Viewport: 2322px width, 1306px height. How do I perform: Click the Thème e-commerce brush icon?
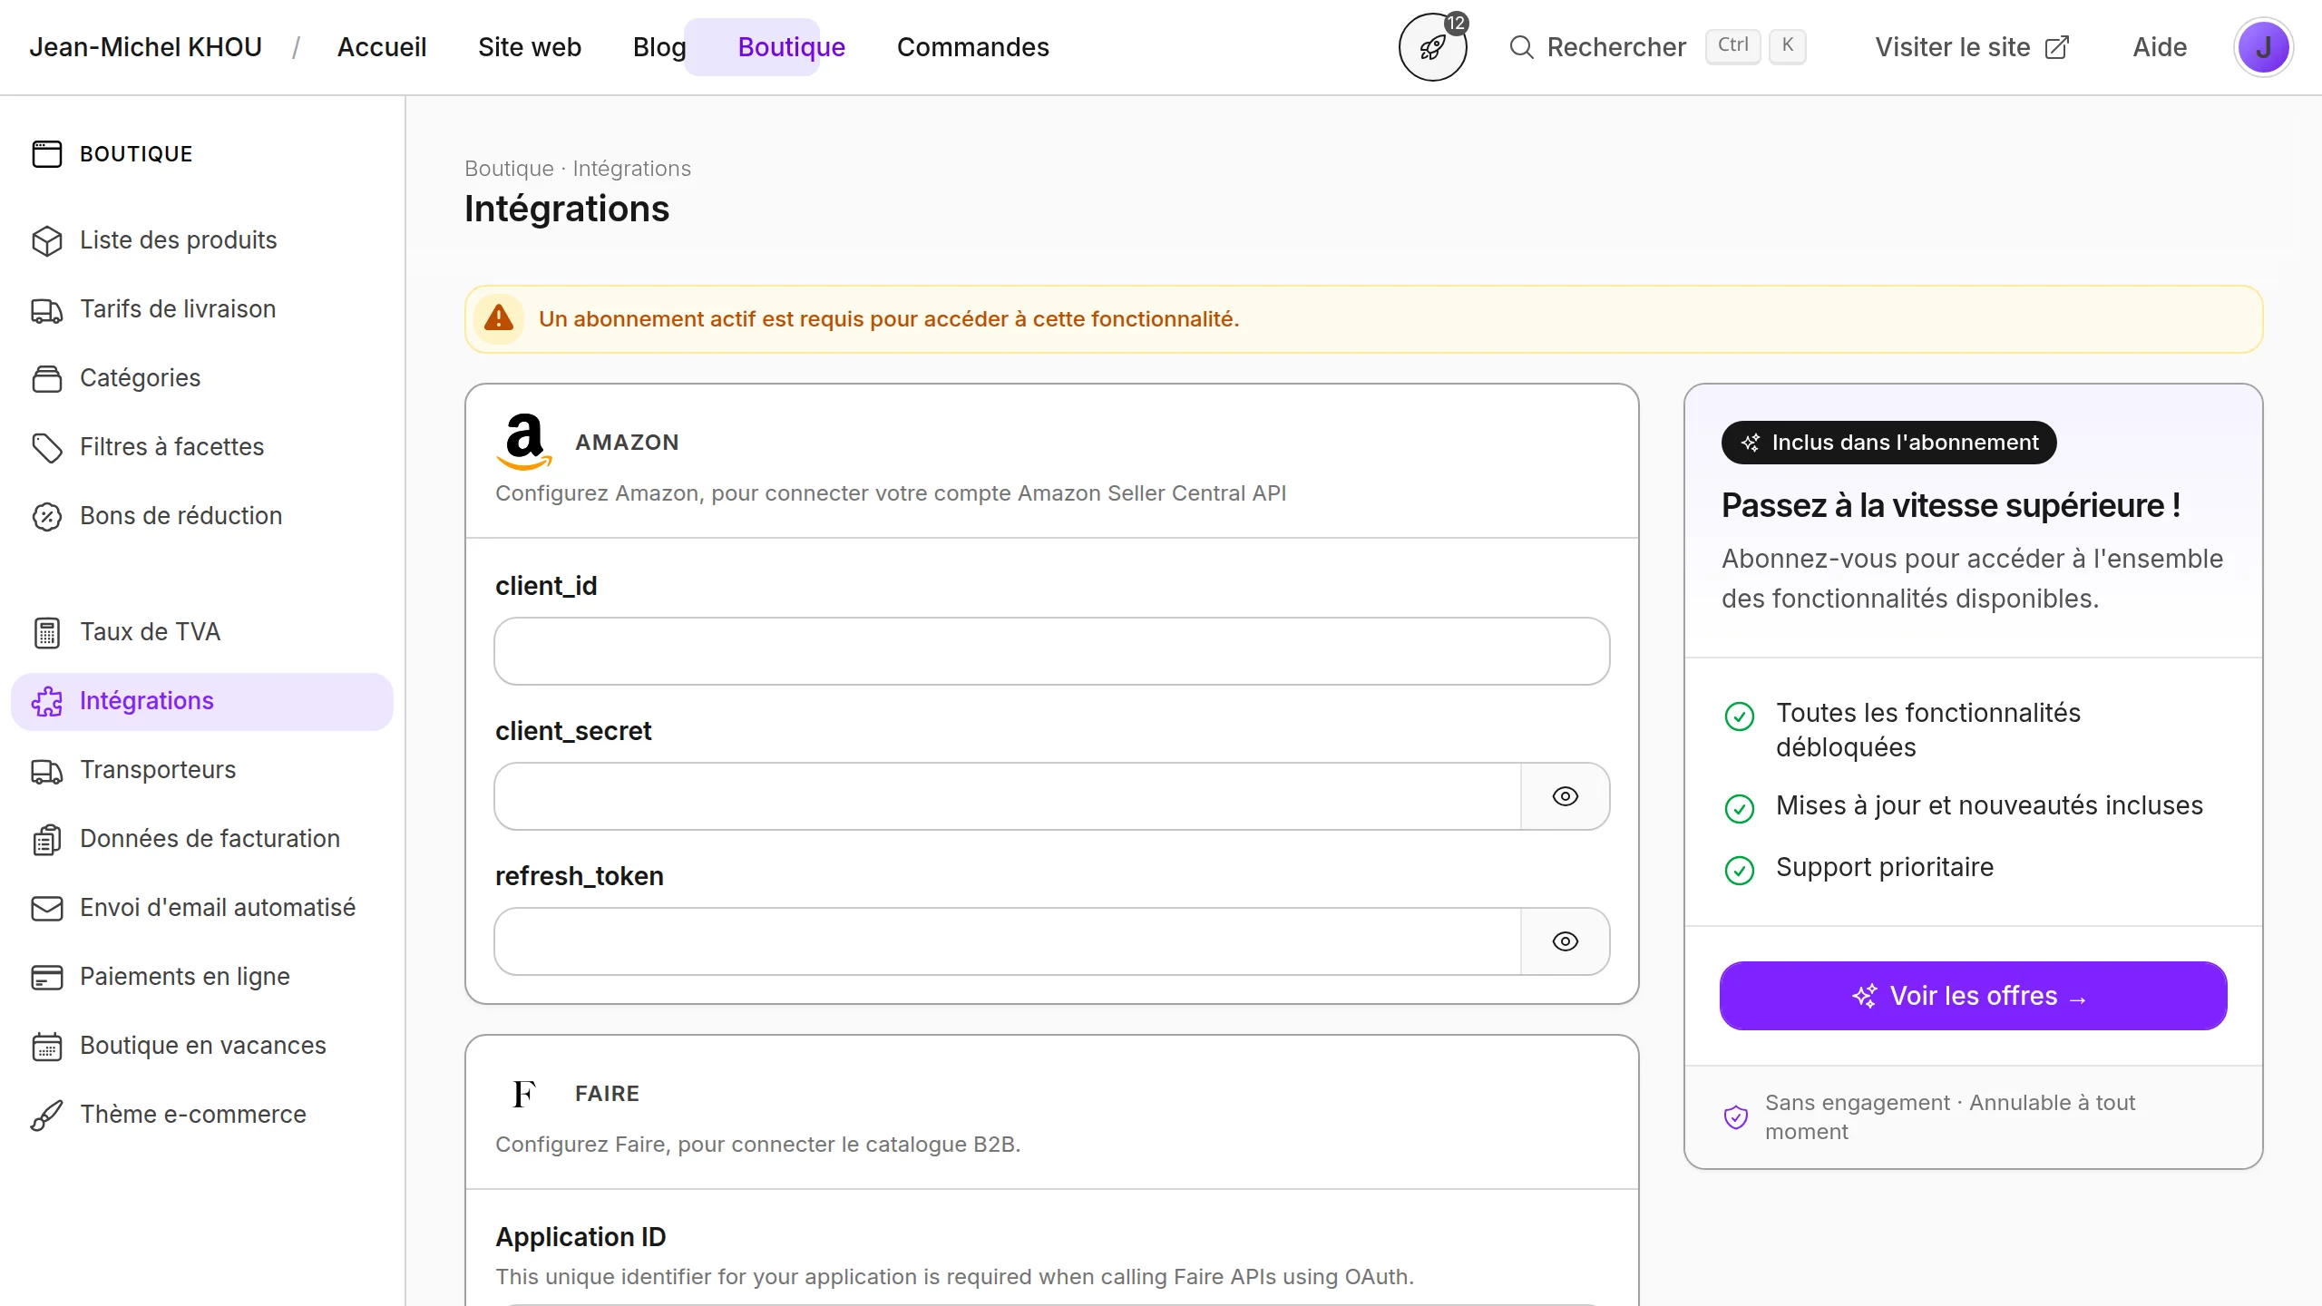[47, 1115]
